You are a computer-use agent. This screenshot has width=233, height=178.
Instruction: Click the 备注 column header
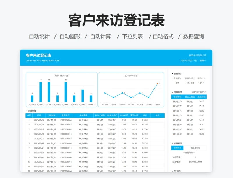pos(157,116)
